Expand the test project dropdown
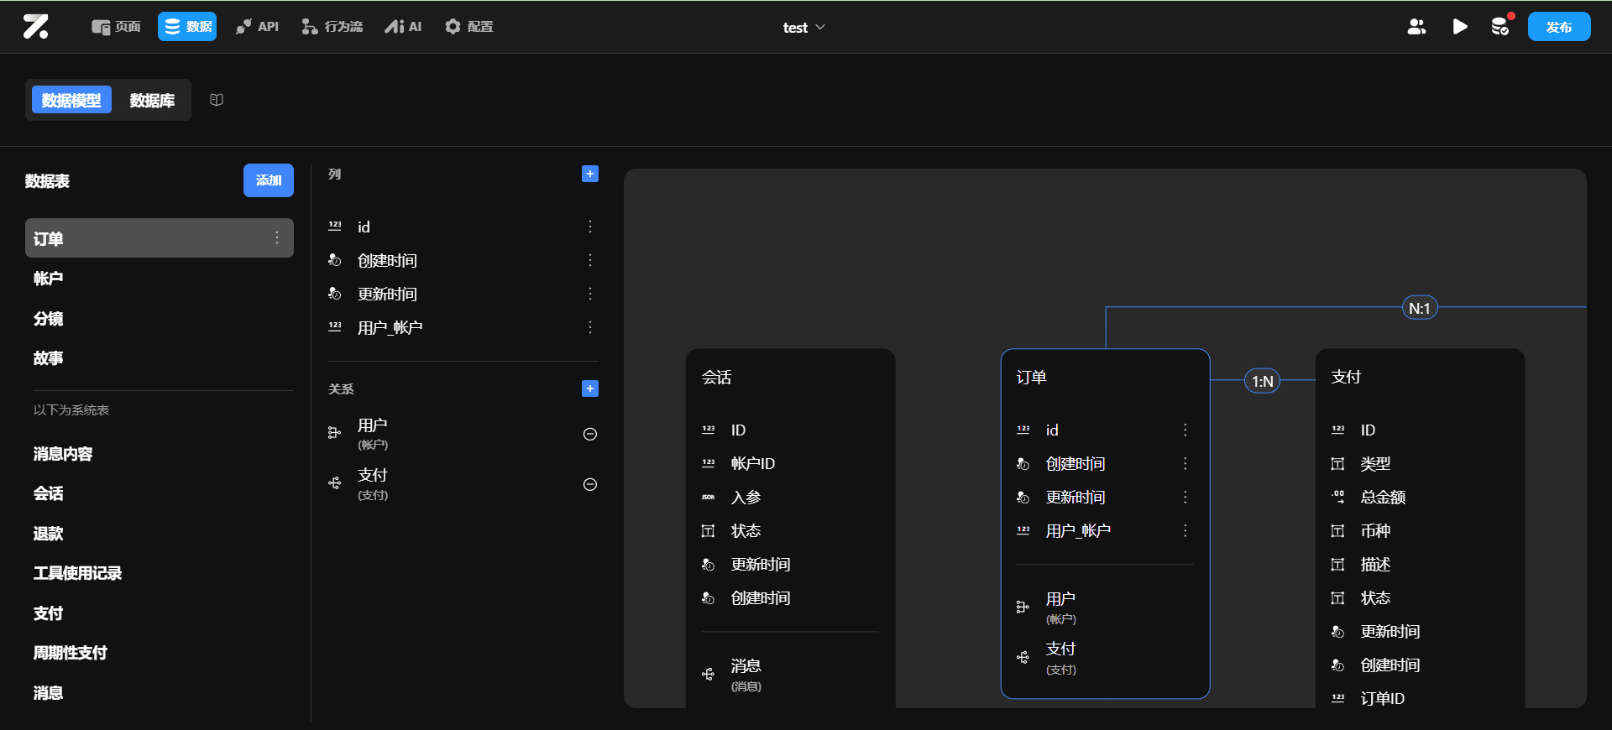This screenshot has width=1612, height=730. pyautogui.click(x=803, y=28)
